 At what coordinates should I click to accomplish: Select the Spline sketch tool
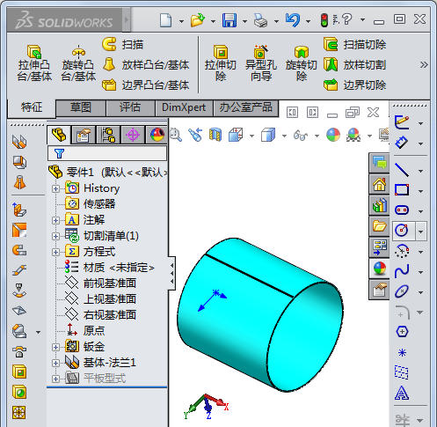[x=402, y=271]
